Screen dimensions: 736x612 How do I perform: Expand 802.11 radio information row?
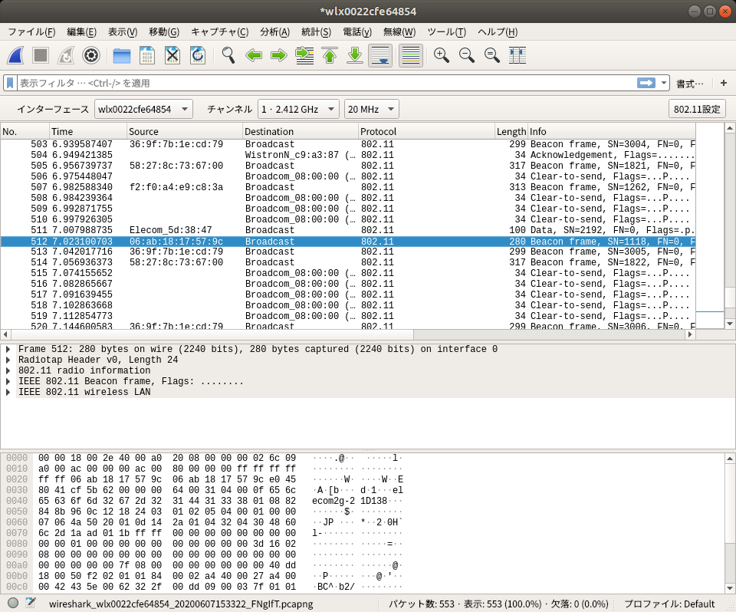[x=8, y=370]
